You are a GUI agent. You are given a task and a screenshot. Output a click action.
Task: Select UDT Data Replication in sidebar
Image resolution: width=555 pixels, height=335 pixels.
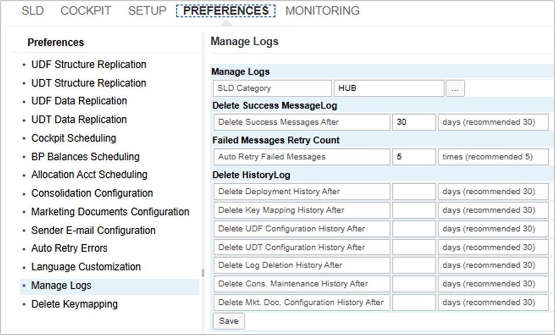click(79, 120)
